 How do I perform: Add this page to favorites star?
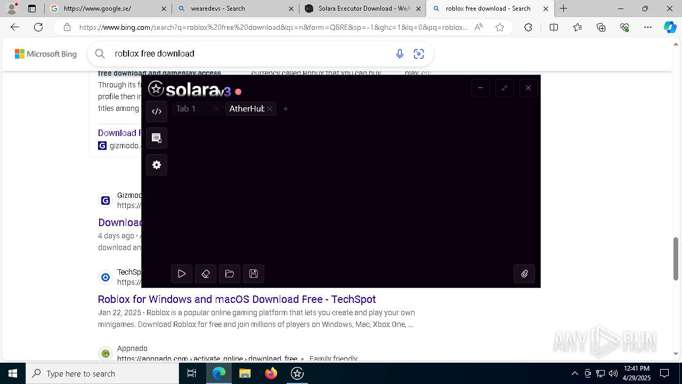click(500, 27)
